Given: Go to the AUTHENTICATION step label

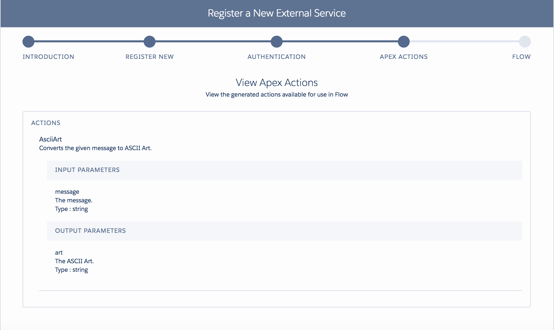Looking at the screenshot, I should point(277,57).
